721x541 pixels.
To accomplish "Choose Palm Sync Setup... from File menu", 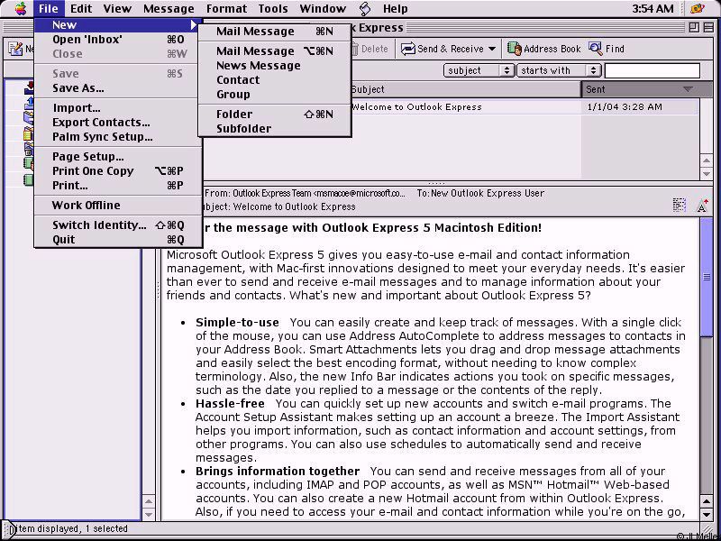I will pos(118,137).
